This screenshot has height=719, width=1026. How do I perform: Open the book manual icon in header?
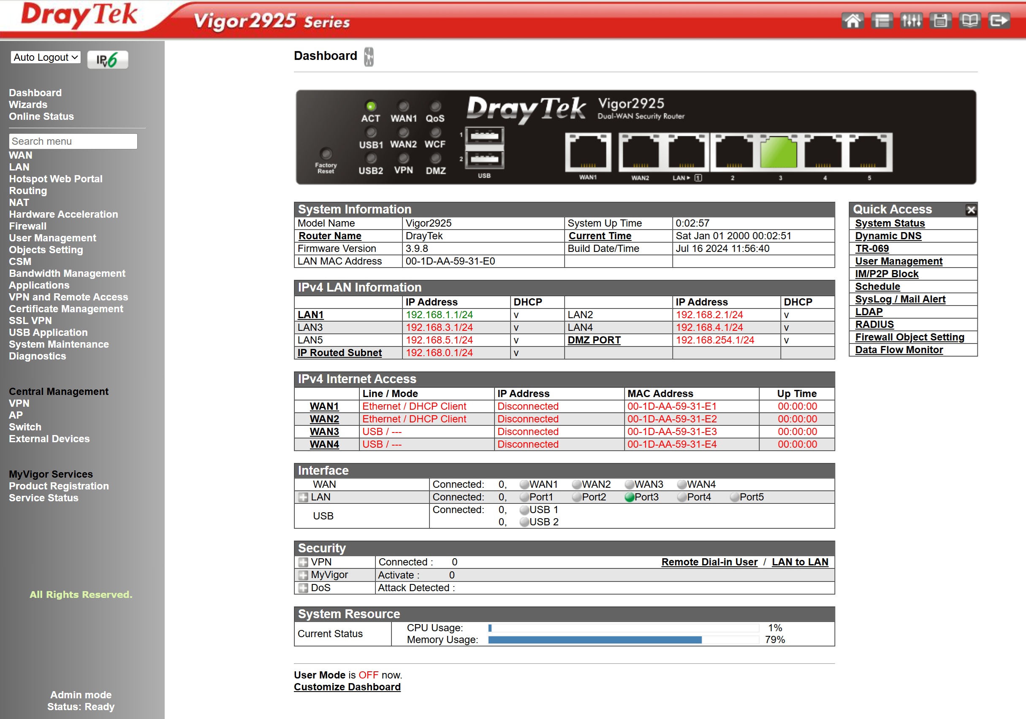pyautogui.click(x=969, y=21)
